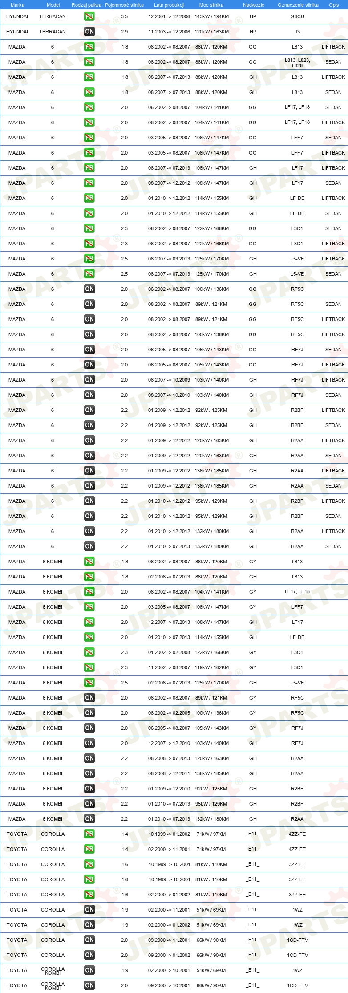Viewport: 348px width, 993px height.
Task: Select the 3.5 engine capacity cell
Action: (x=125, y=16)
